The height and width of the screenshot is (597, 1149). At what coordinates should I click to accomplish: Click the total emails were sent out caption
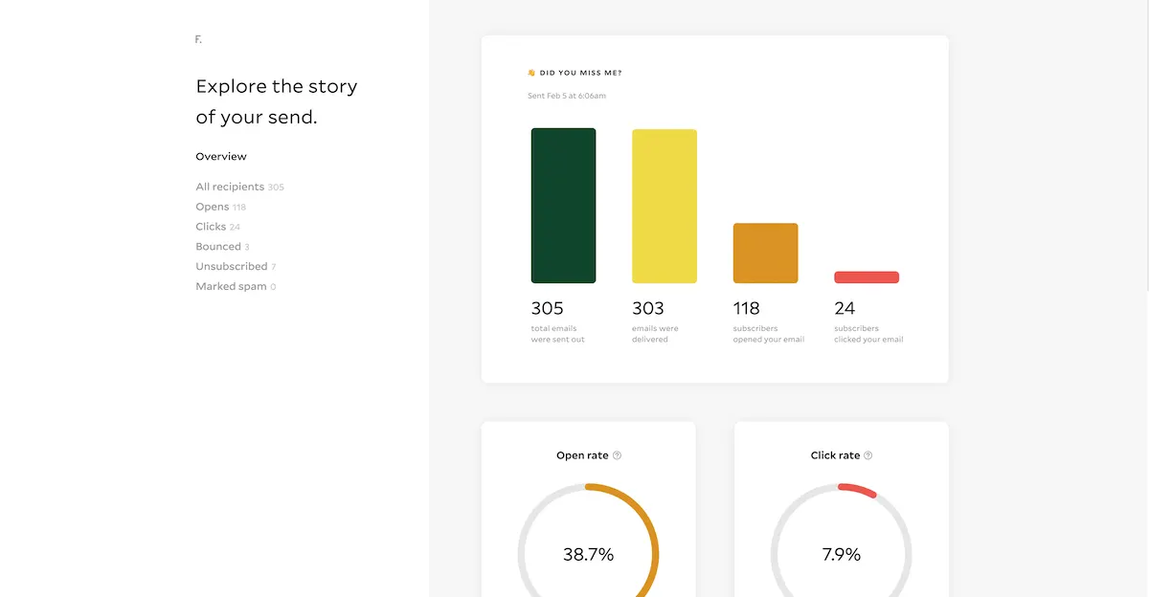point(557,334)
